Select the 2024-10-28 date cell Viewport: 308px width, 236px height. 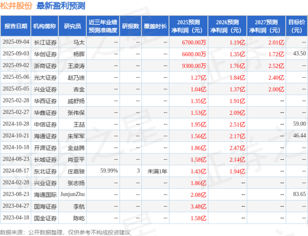click(16, 124)
